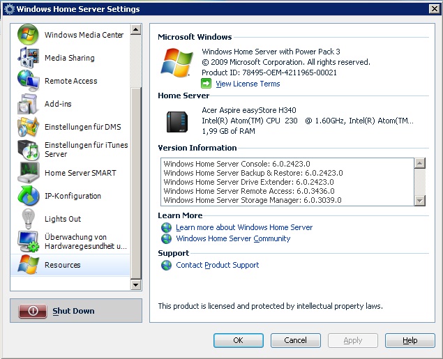Image resolution: width=443 pixels, height=359 pixels.
Task: Select 'Windows Home Server Remote Access: 6.0.3436.0' line
Action: 249,191
